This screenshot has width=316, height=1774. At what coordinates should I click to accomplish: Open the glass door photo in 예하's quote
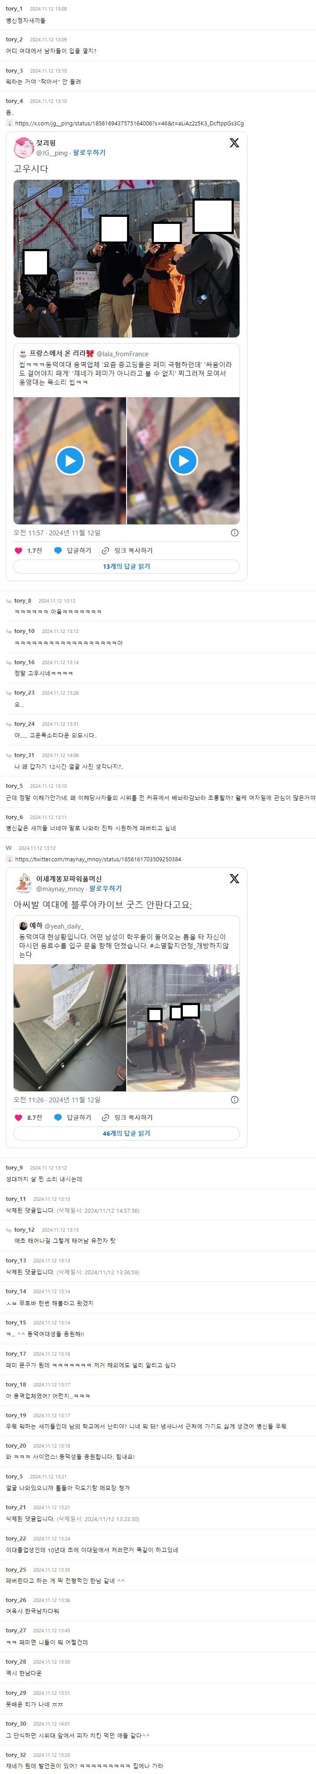click(69, 1027)
